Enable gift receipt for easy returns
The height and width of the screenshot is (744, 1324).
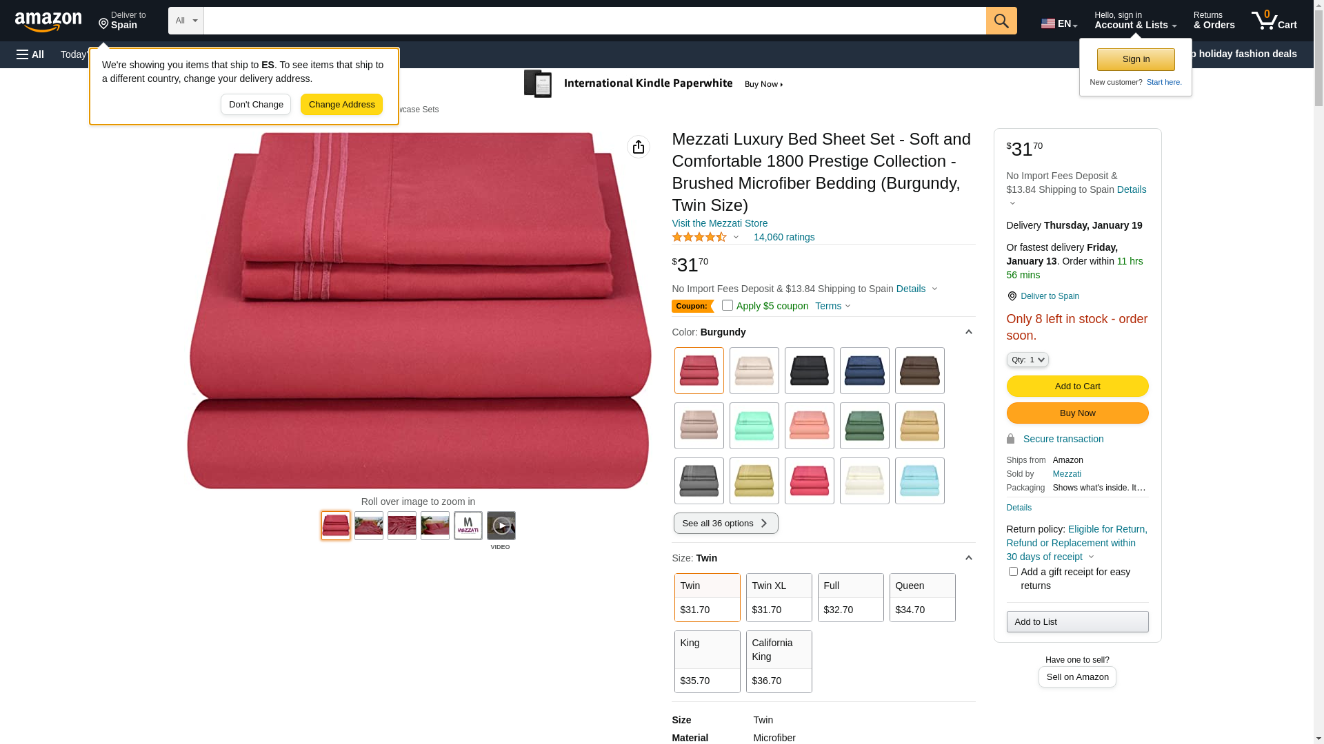(x=1013, y=572)
